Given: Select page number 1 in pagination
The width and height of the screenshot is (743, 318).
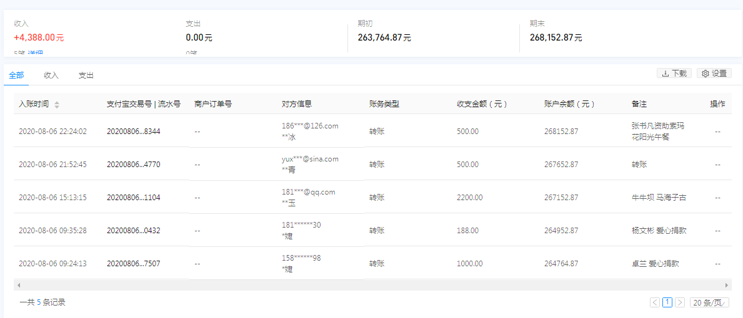Looking at the screenshot, I should tap(667, 302).
